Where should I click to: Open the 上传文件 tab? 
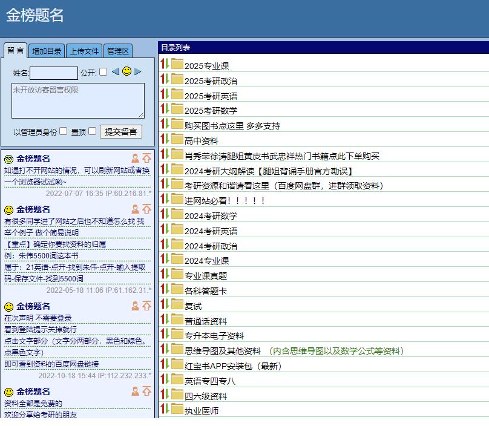[84, 51]
